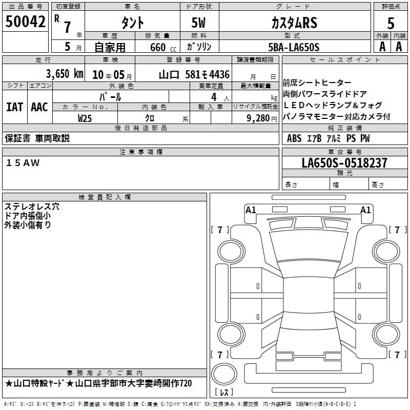Image resolution: width=410 pixels, height=410 pixels.
Task: Select the mileage 3,650 km
Action: pyautogui.click(x=65, y=74)
